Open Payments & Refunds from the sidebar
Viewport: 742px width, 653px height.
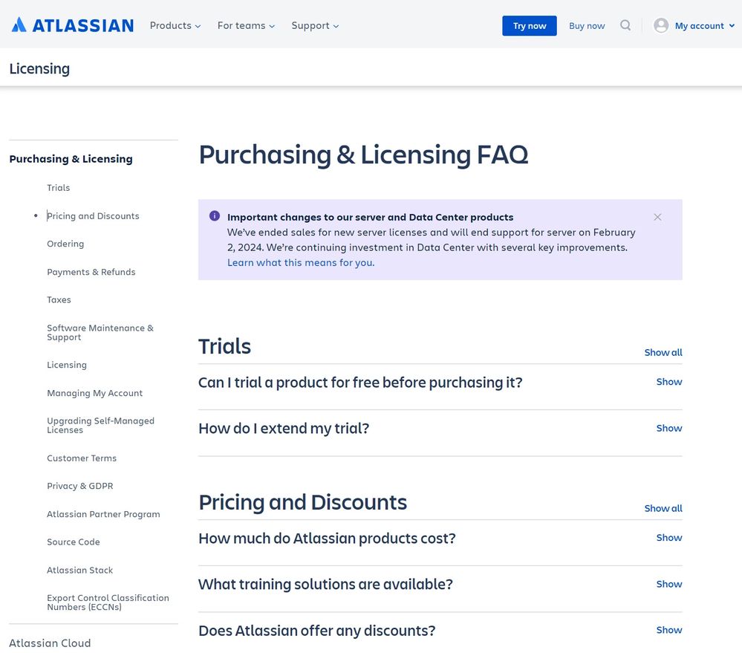[x=91, y=272]
